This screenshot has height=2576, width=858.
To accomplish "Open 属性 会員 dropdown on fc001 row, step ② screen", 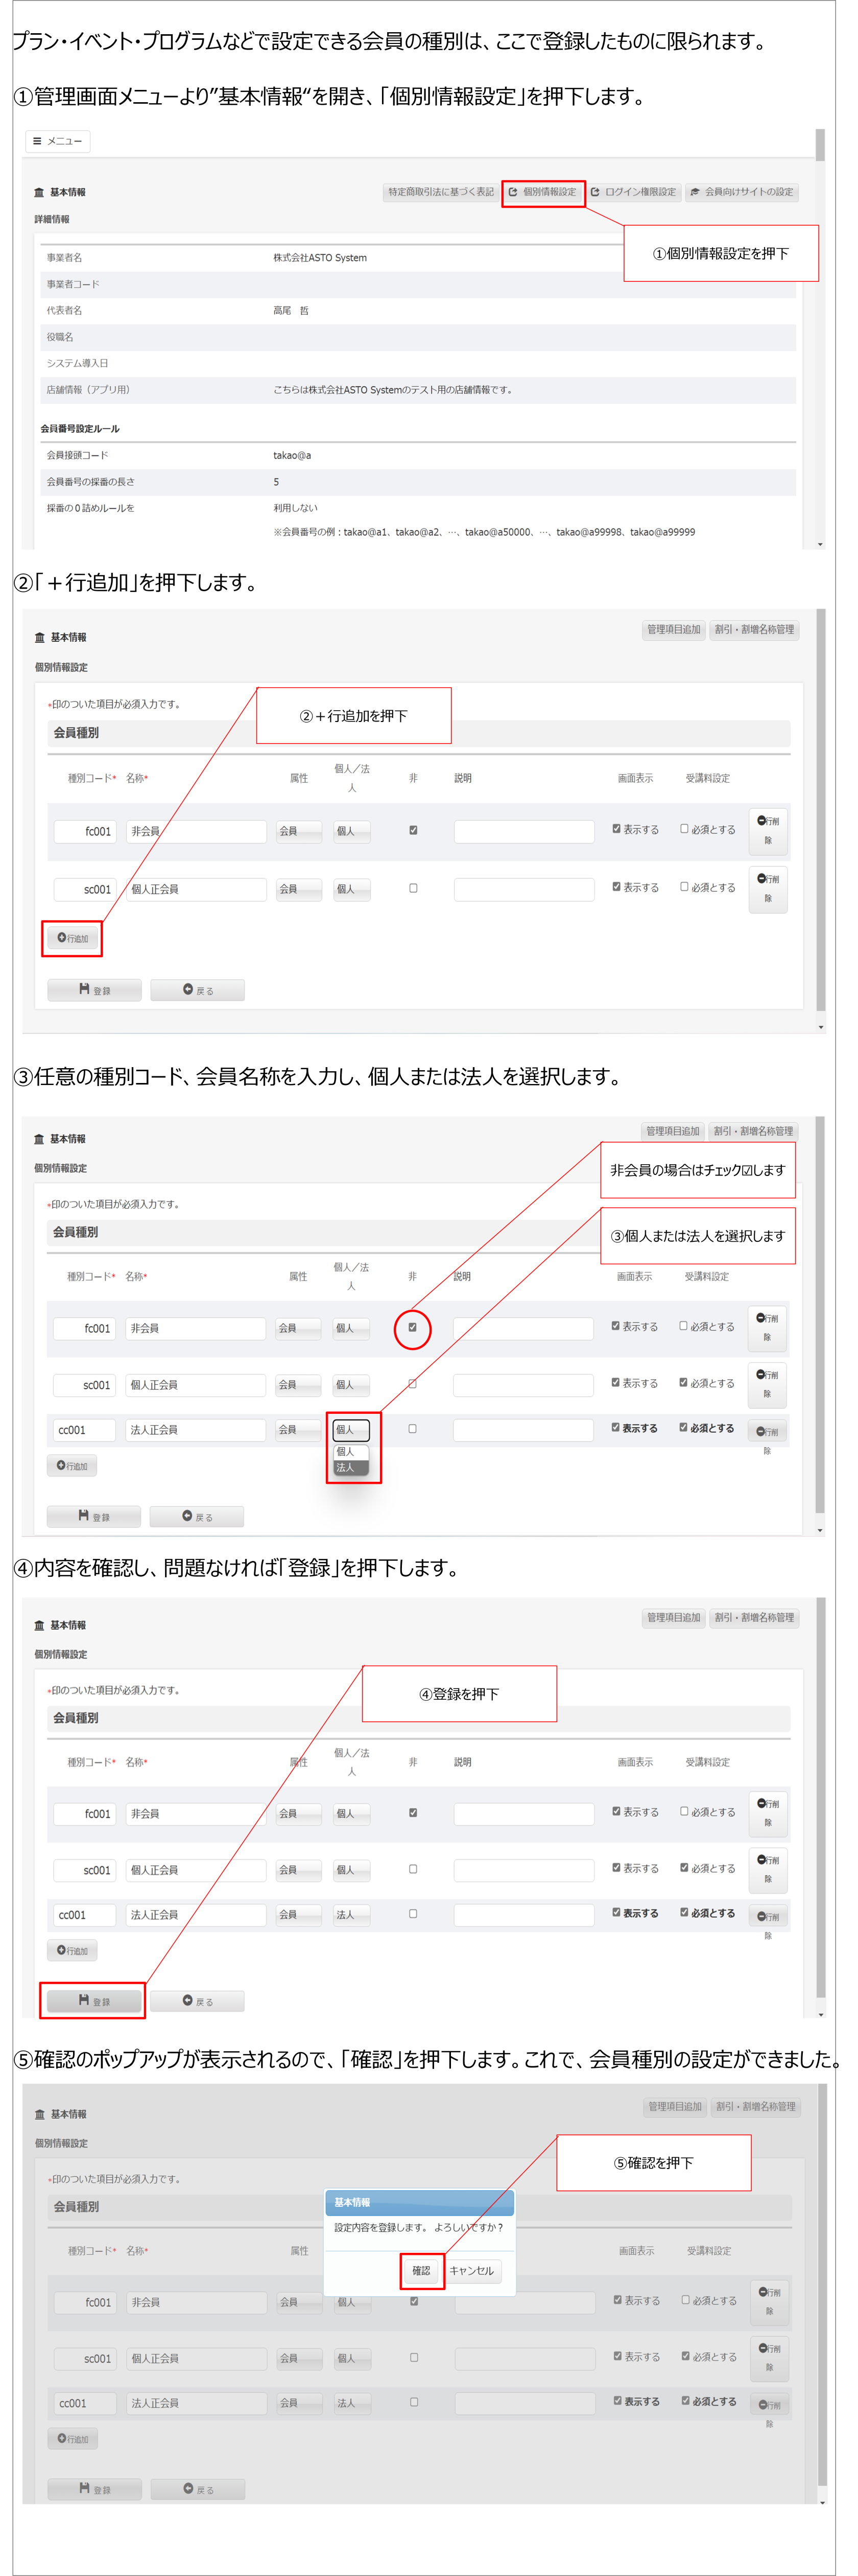I will 299,831.
